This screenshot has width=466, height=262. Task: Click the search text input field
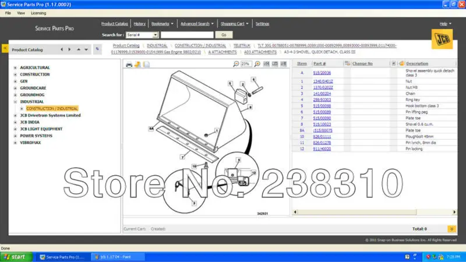[187, 35]
